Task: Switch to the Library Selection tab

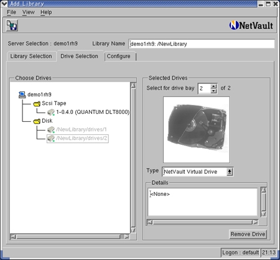Action: (x=31, y=56)
